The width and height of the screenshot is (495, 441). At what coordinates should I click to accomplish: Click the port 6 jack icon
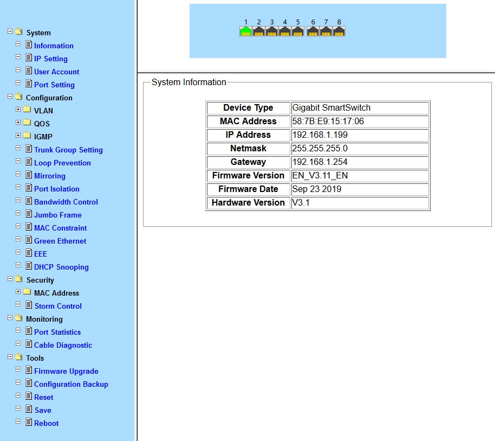pyautogui.click(x=313, y=31)
